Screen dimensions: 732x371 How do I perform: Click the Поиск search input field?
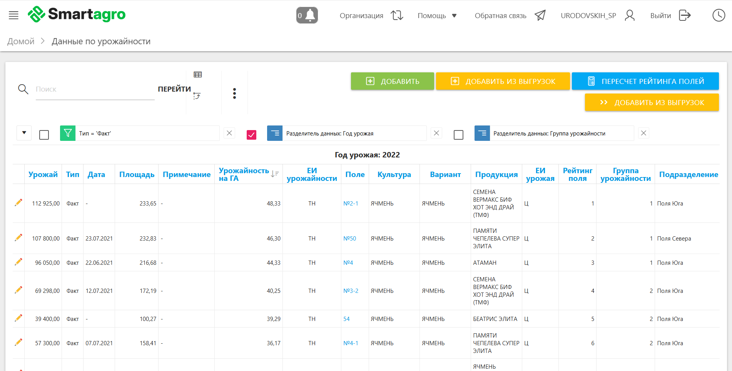95,89
